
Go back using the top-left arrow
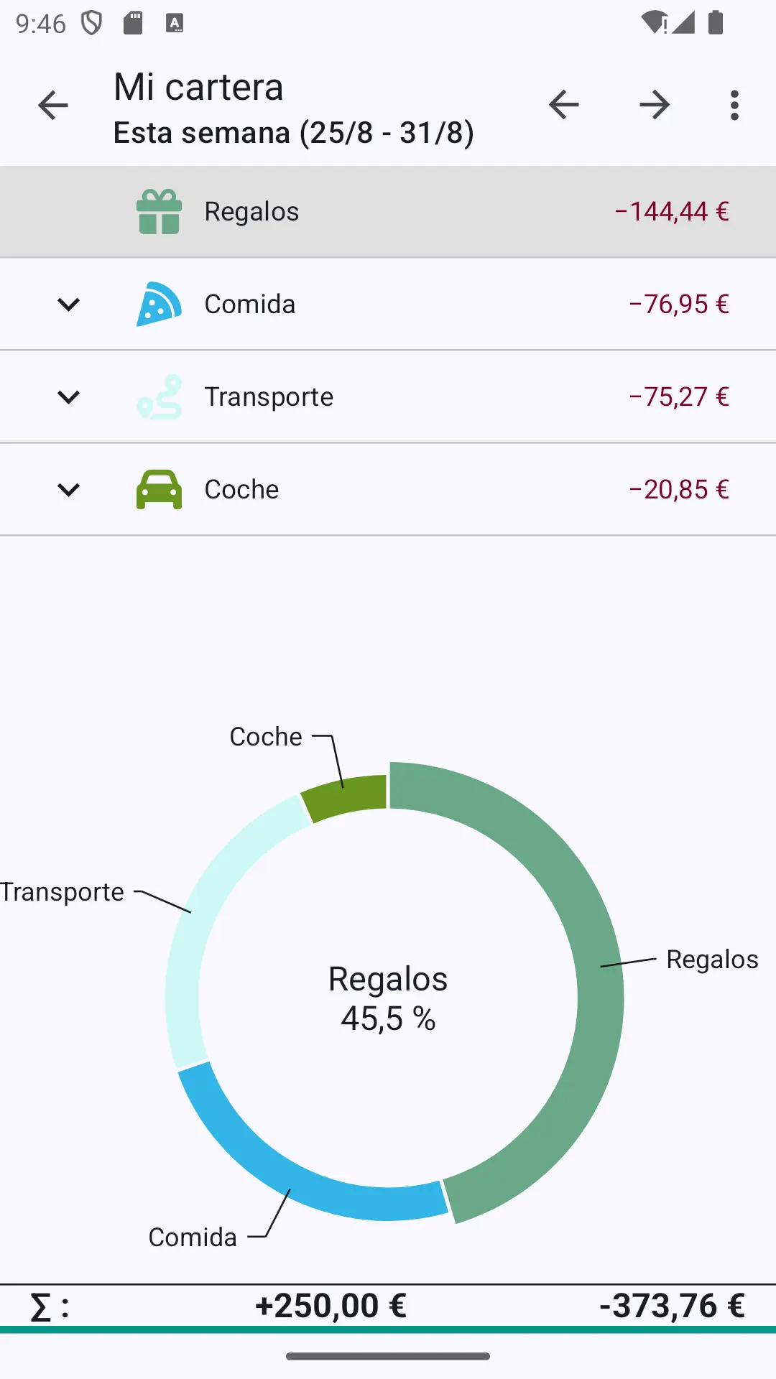coord(53,106)
